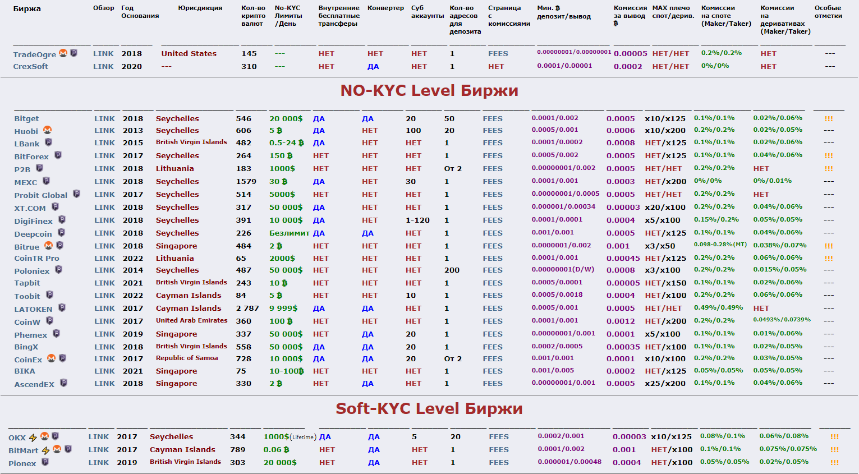The height and width of the screenshot is (474, 859).
Task: Click the shield badge after LATOKEN
Action: pos(62,308)
